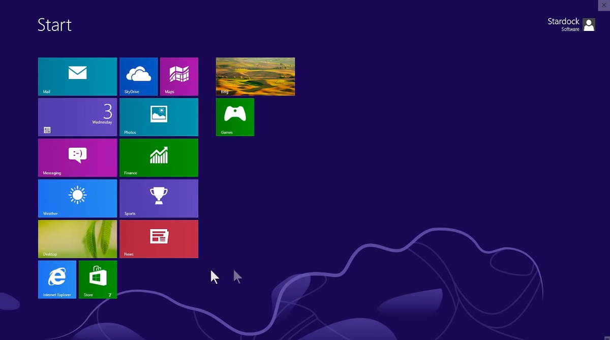Launch Games via the controller tile
Viewport: 610px width, 340px height.
(x=235, y=117)
